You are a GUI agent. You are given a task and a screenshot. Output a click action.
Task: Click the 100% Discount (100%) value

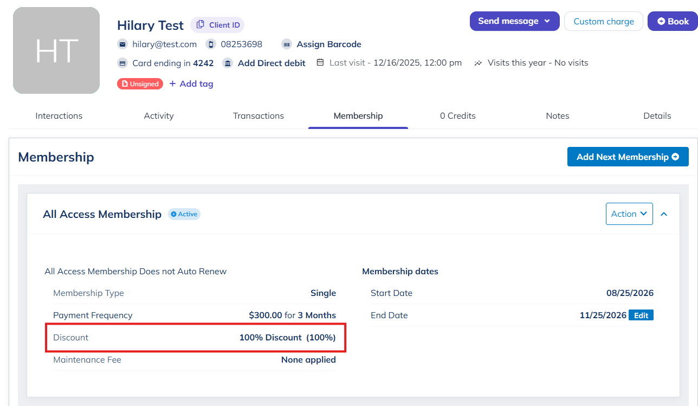(288, 337)
